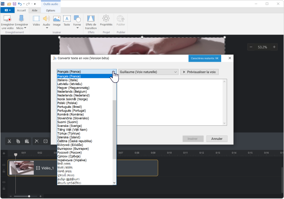284x199 pixels.
Task: Open the Audio insert dropdown arrow
Action: coord(47,28)
